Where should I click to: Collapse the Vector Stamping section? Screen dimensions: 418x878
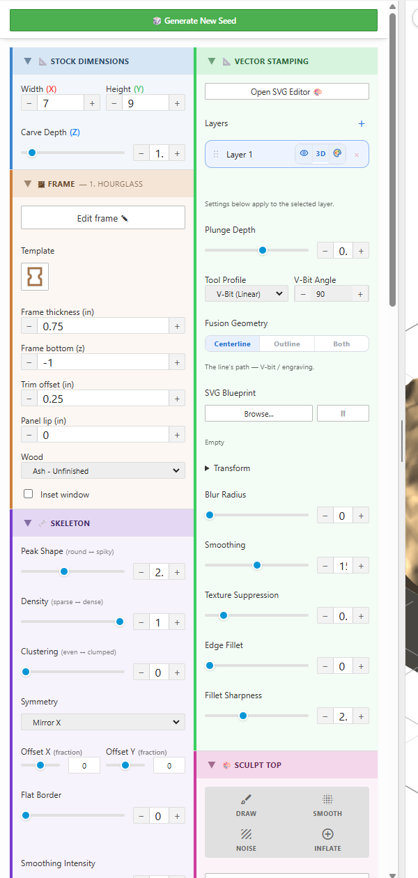pyautogui.click(x=212, y=61)
